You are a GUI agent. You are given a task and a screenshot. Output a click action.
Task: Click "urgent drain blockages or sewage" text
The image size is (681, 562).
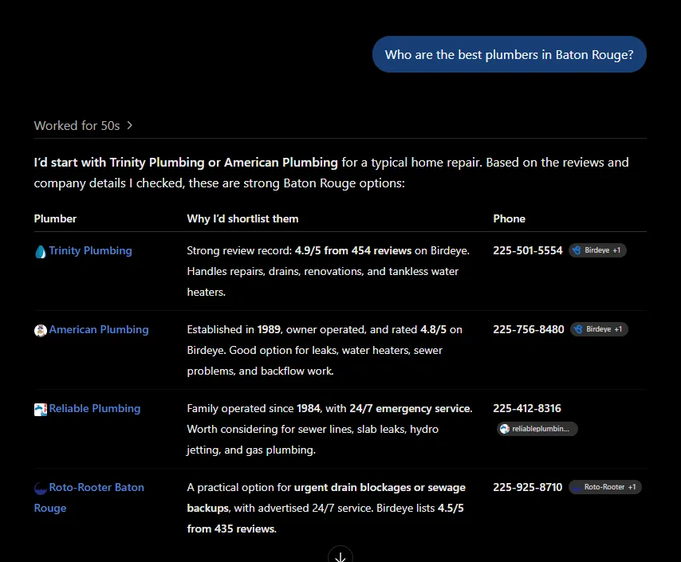coord(380,487)
